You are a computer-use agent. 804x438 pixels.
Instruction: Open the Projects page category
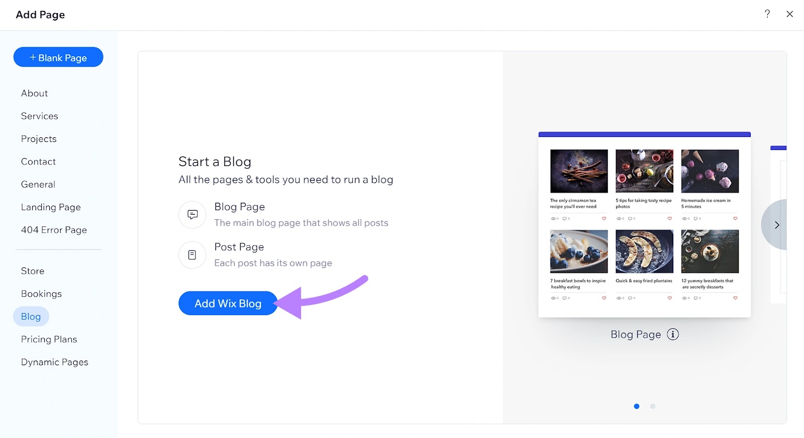39,139
